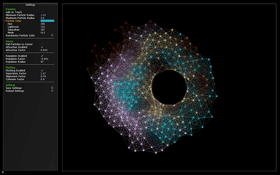Click the green Particles group heading
The height and width of the screenshot is (175, 280).
pyautogui.click(x=11, y=9)
